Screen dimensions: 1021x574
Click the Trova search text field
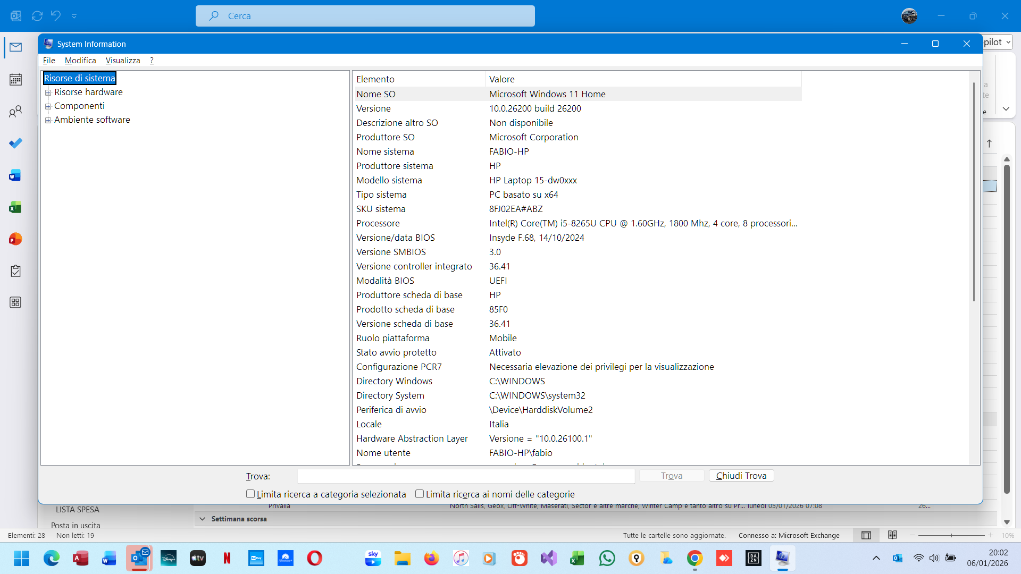(466, 476)
